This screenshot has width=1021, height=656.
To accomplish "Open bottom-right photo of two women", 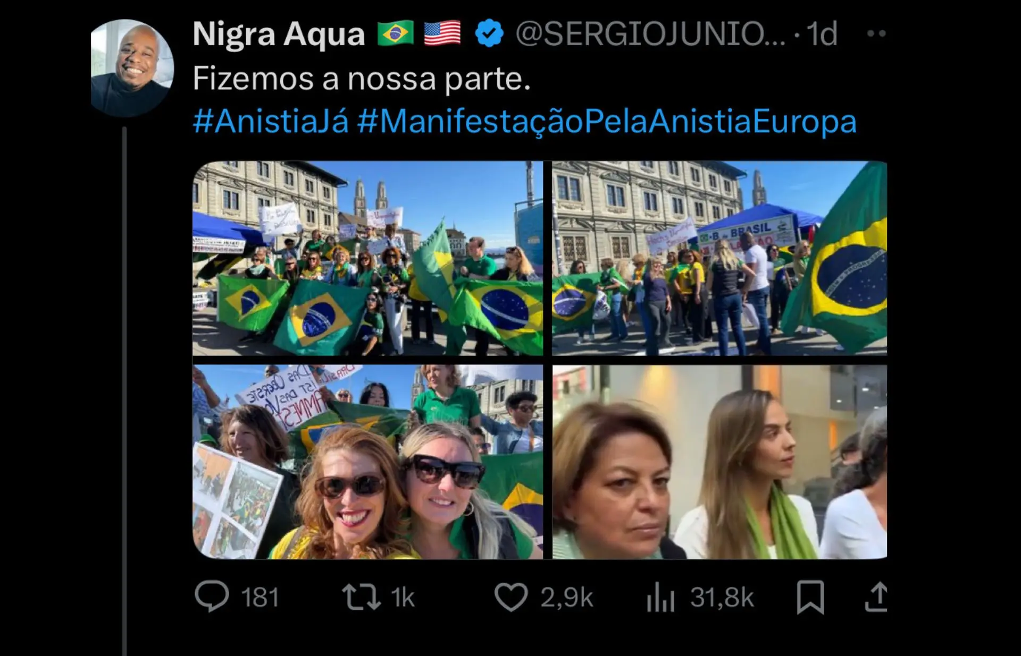I will tap(719, 462).
